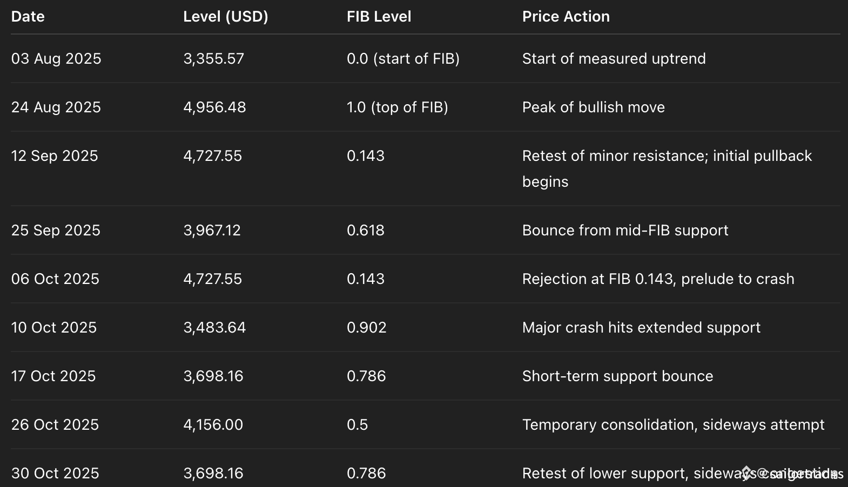Click the 4,956.48 level value

[214, 107]
